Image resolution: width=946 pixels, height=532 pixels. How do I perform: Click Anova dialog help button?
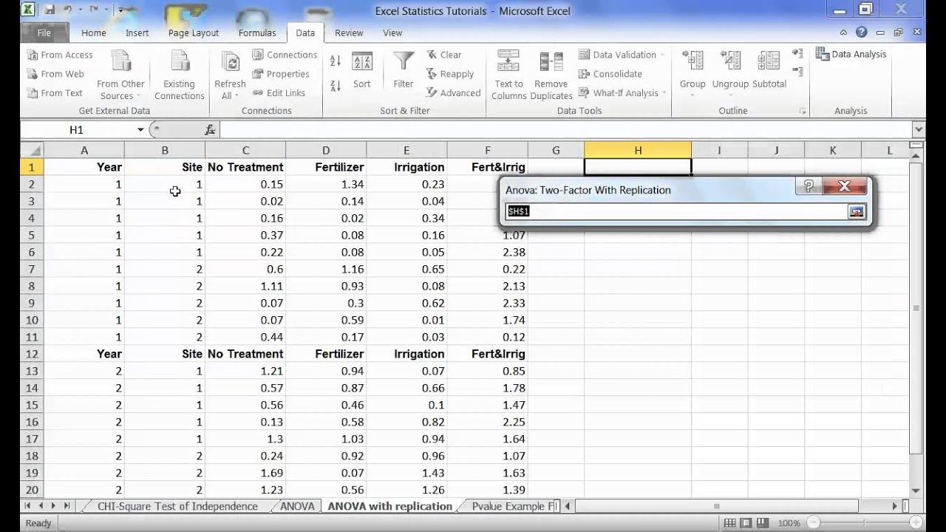(808, 186)
